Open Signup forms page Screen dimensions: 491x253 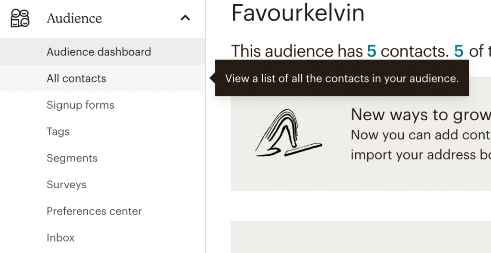[x=81, y=105]
